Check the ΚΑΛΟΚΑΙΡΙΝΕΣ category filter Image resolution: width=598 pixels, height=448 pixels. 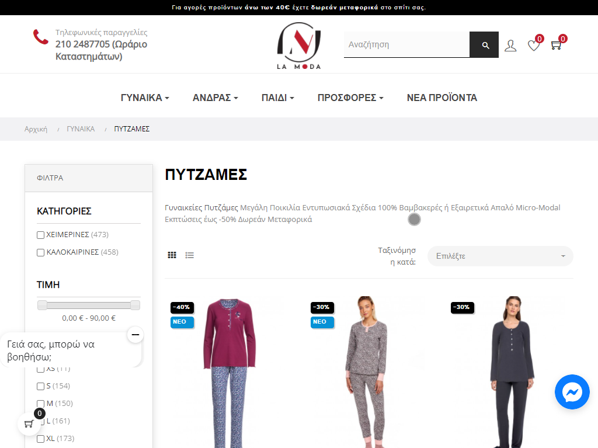pyautogui.click(x=41, y=252)
